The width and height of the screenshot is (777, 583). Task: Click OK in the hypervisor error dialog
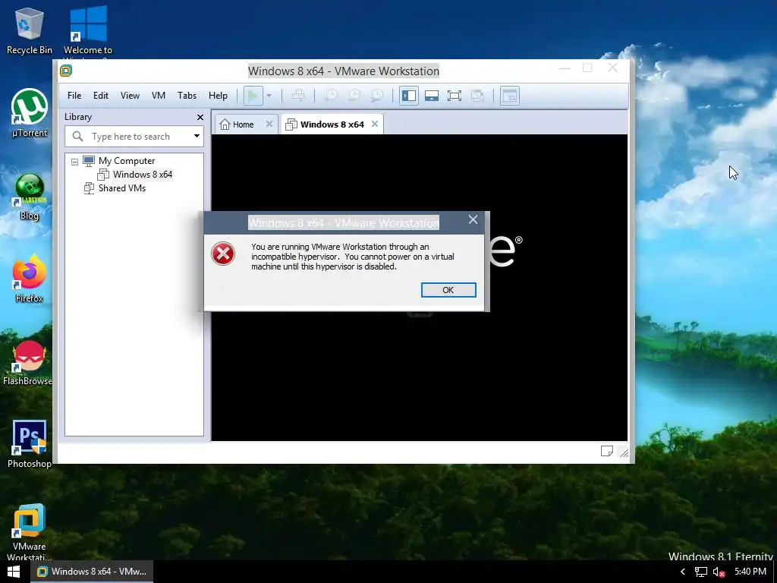click(448, 290)
